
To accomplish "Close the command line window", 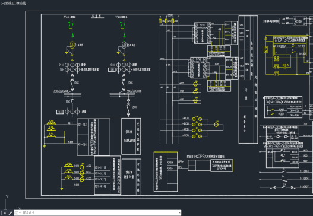I will (x=5, y=213).
